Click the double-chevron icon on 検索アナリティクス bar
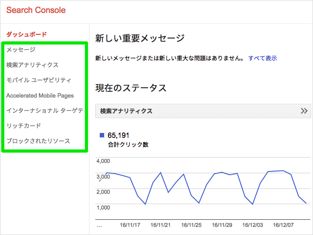The image size is (313, 235). tap(304, 111)
